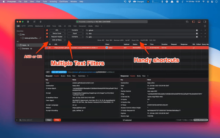Select the HTTPS protocol filter tab

30,26
